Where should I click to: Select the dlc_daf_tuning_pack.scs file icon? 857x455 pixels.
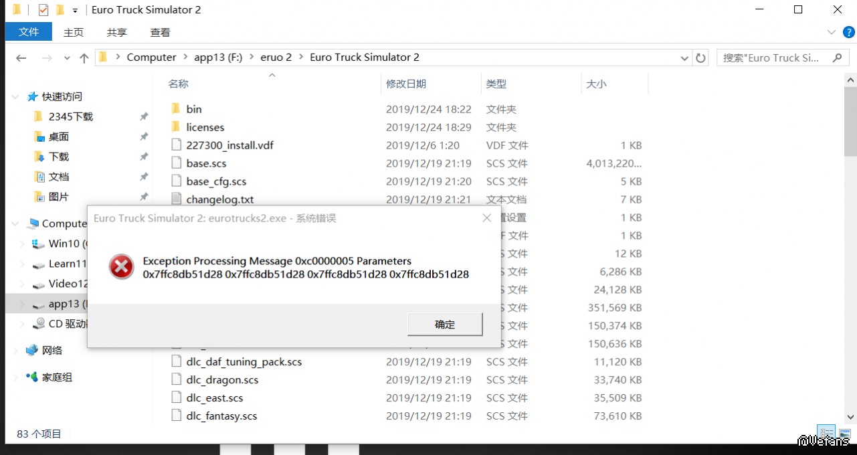pos(176,361)
